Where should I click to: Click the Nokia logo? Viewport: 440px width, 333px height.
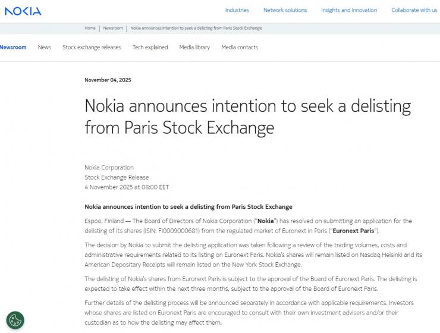(x=23, y=11)
